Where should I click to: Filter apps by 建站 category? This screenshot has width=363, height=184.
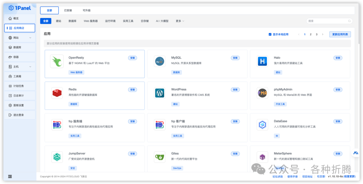pos(58,21)
